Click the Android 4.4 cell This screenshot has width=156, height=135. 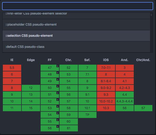125,95
